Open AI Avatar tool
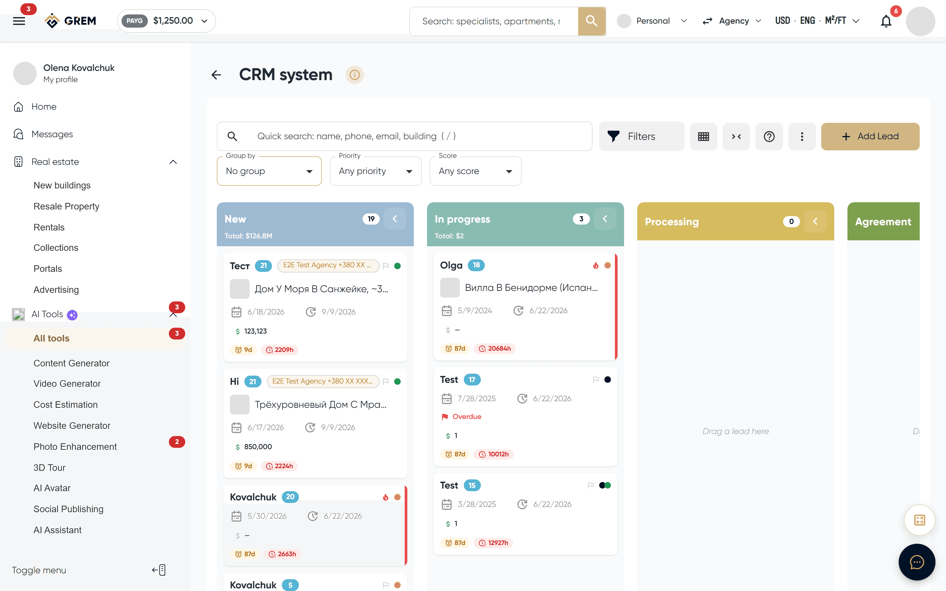 pos(52,488)
